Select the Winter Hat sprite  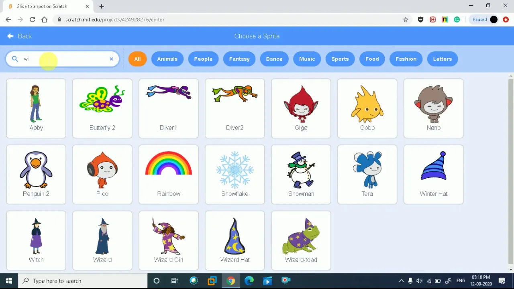434,175
